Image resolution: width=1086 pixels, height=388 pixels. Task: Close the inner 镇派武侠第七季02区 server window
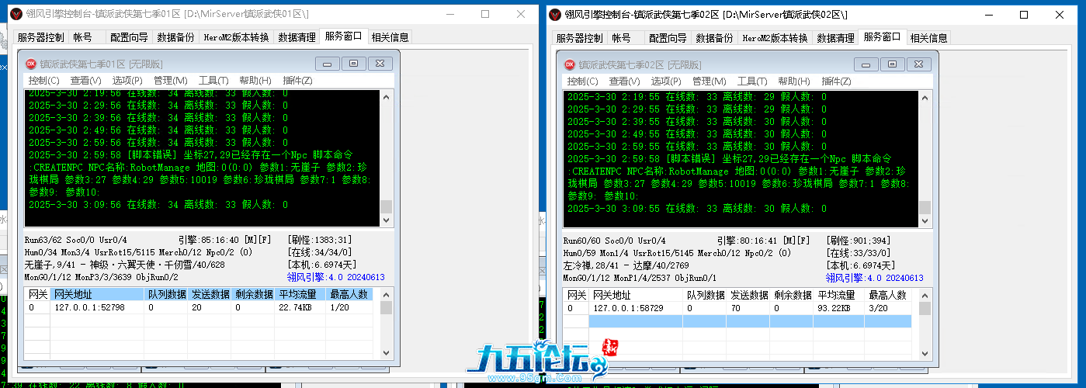coord(918,64)
